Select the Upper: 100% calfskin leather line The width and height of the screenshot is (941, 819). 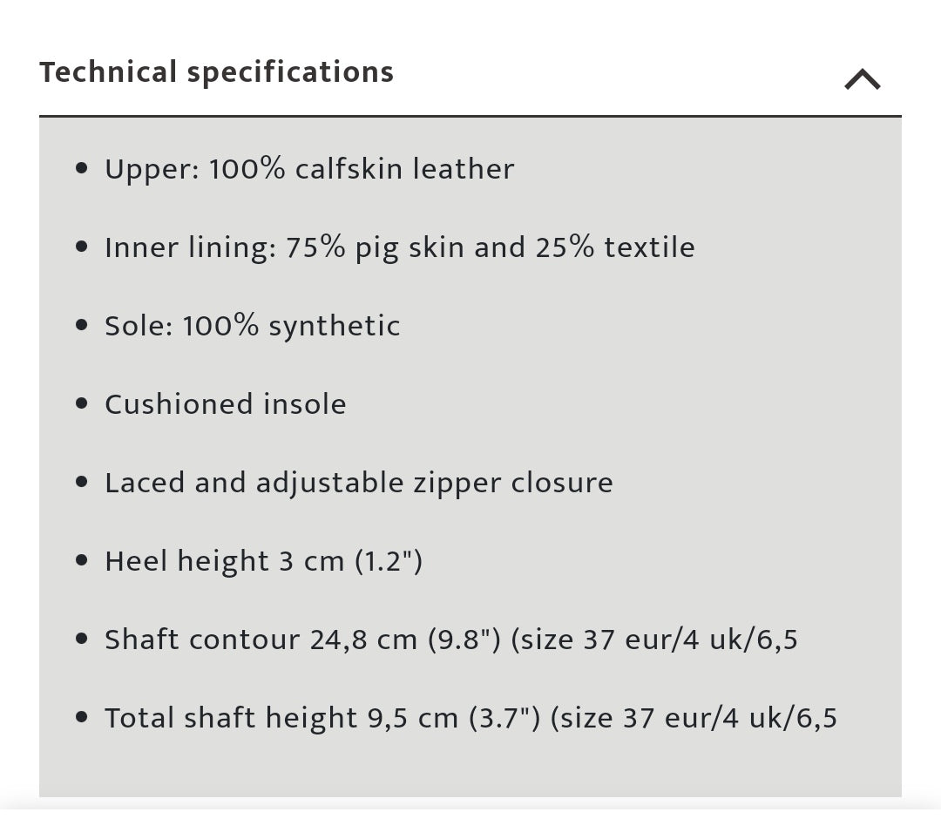pyautogui.click(x=309, y=169)
